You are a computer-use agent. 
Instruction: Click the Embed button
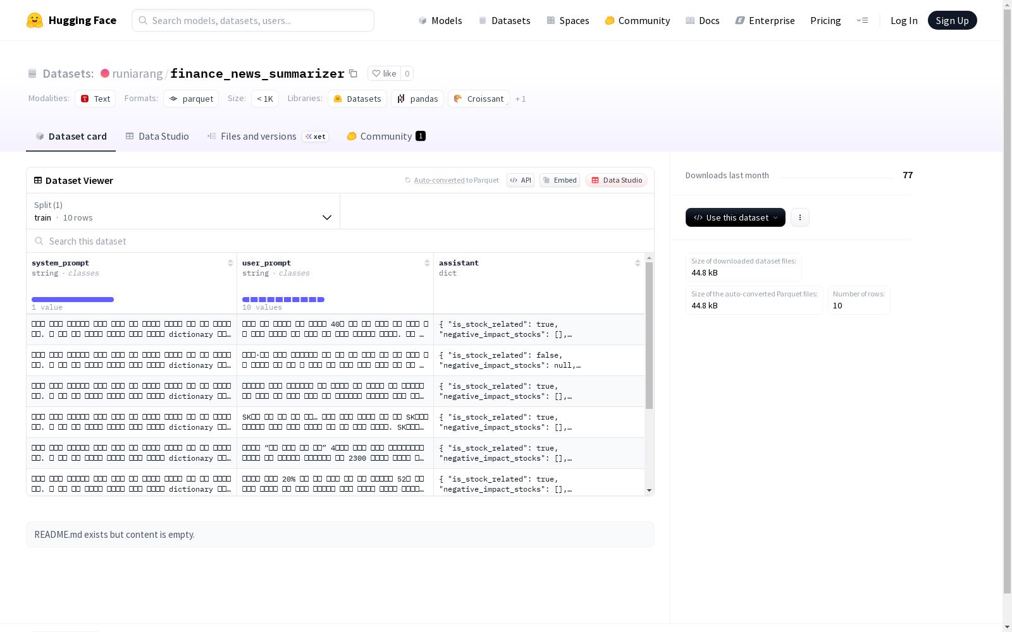560,180
